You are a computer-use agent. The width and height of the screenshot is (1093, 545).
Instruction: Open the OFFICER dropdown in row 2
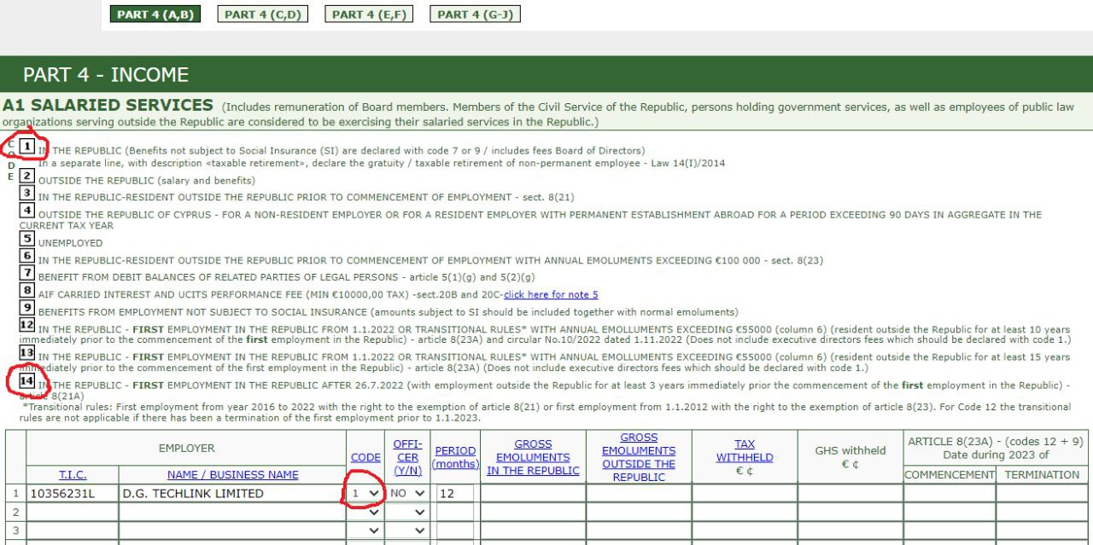tap(407, 512)
